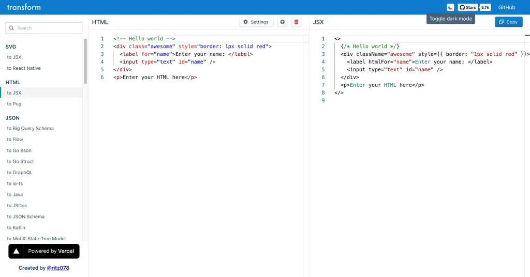This screenshot has height=277, width=530.
Task: Click the Hello world comment in HTML editor
Action: pos(144,38)
